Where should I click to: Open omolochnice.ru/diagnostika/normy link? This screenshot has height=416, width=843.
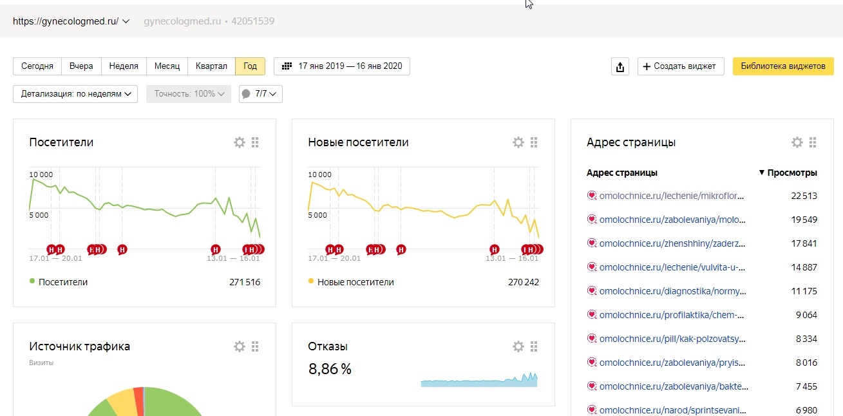[673, 291]
